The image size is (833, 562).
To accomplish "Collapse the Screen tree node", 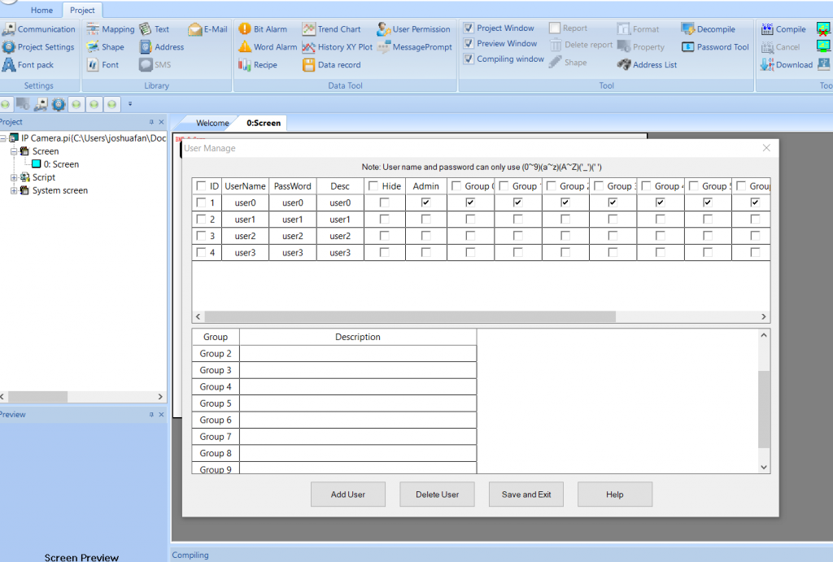I will pos(14,151).
